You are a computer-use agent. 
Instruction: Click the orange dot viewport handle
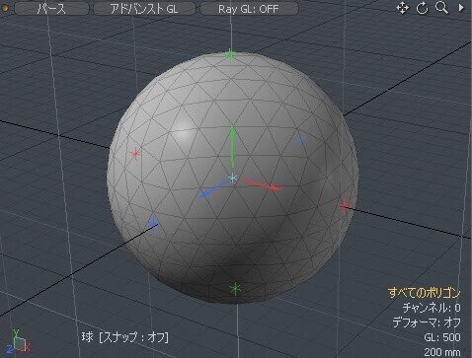click(x=5, y=8)
